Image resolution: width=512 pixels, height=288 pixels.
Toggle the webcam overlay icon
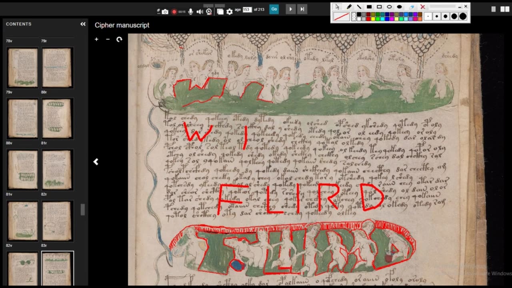(209, 12)
